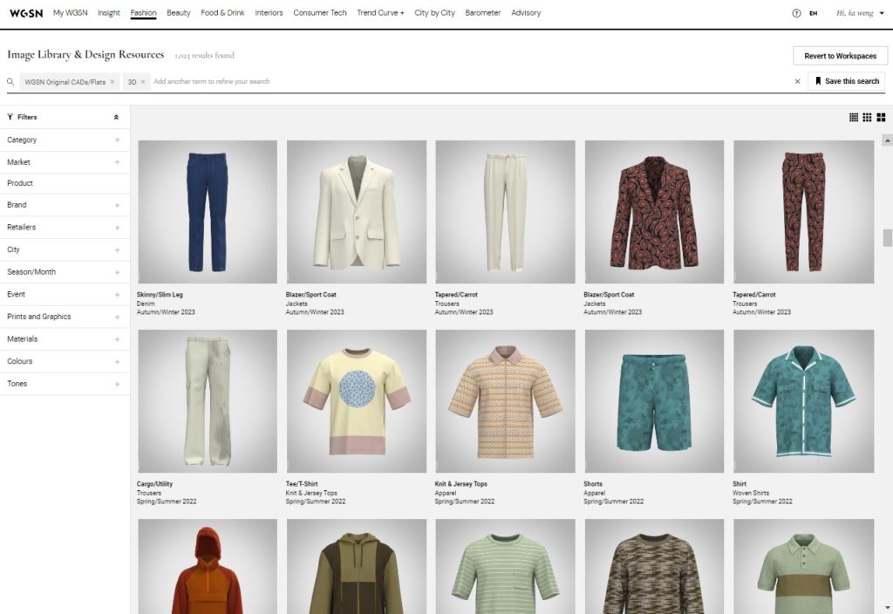Image resolution: width=893 pixels, height=614 pixels.
Task: Expand the Category filter
Action: [118, 140]
